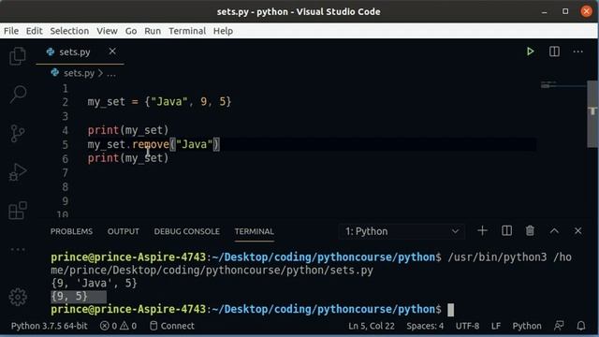Screen dimensions: 599x337
Task: Click print(my_set) on line 6
Action: (x=128, y=158)
